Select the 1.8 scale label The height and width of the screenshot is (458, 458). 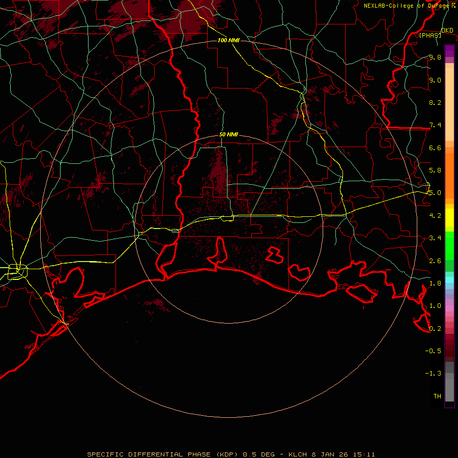click(435, 283)
